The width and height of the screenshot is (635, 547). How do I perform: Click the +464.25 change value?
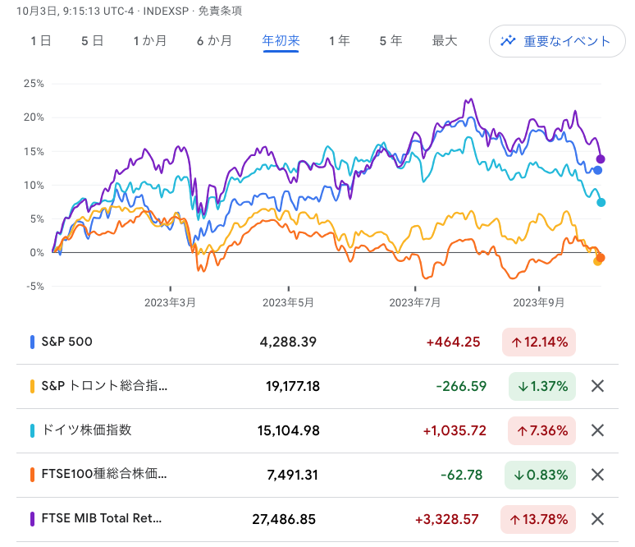[453, 342]
